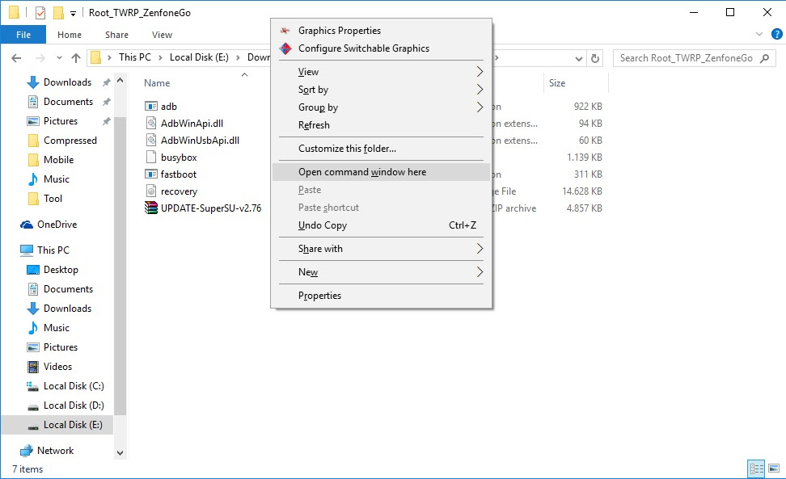
Task: Open Desktop under This PC
Action: coord(61,270)
